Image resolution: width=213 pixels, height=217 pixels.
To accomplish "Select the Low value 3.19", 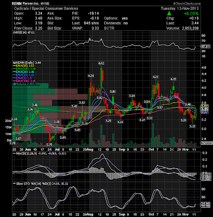I will 39,23.
